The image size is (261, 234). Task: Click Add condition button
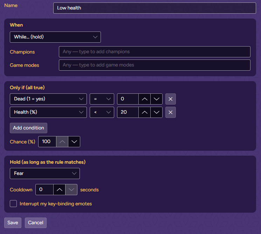click(28, 128)
